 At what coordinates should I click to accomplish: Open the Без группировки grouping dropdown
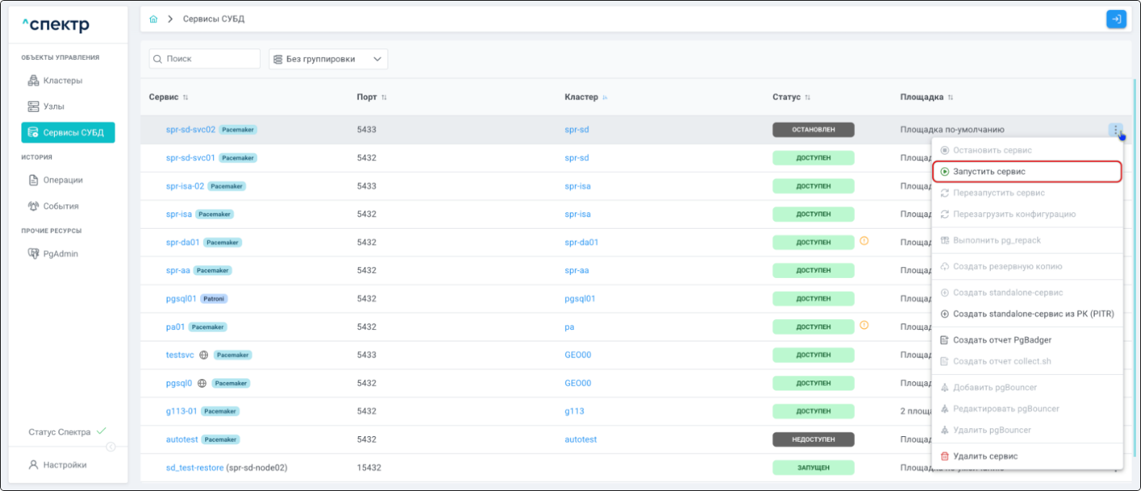[x=328, y=59]
